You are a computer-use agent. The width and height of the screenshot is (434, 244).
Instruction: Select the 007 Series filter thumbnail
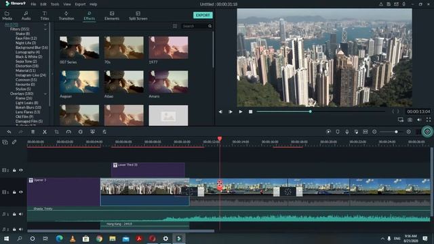pyautogui.click(x=79, y=47)
